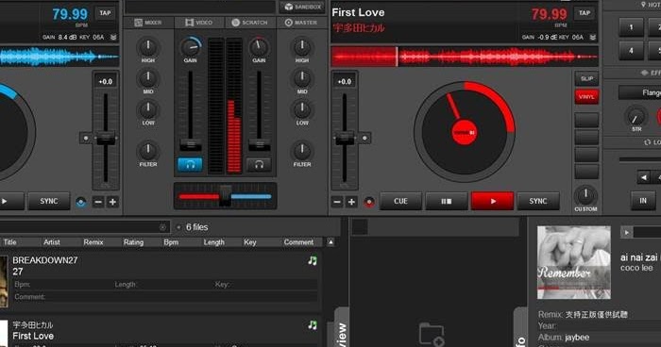Click the left channel HIGH EQ knob
This screenshot has height=347, width=661.
[x=148, y=47]
